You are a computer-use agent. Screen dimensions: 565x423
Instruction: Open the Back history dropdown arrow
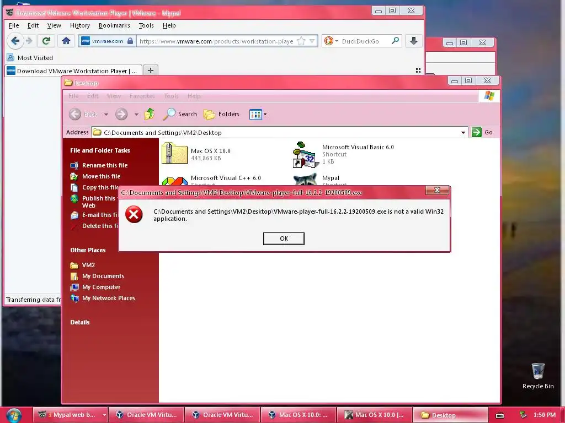coord(106,115)
